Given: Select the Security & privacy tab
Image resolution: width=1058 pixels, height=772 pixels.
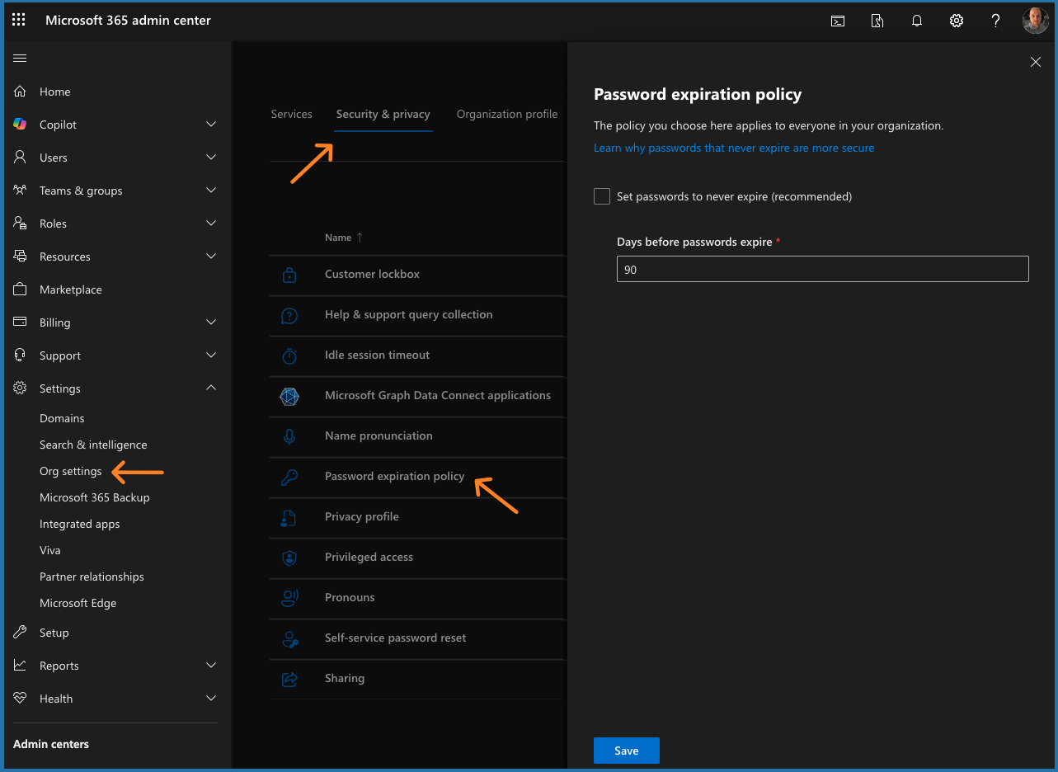Looking at the screenshot, I should (383, 114).
